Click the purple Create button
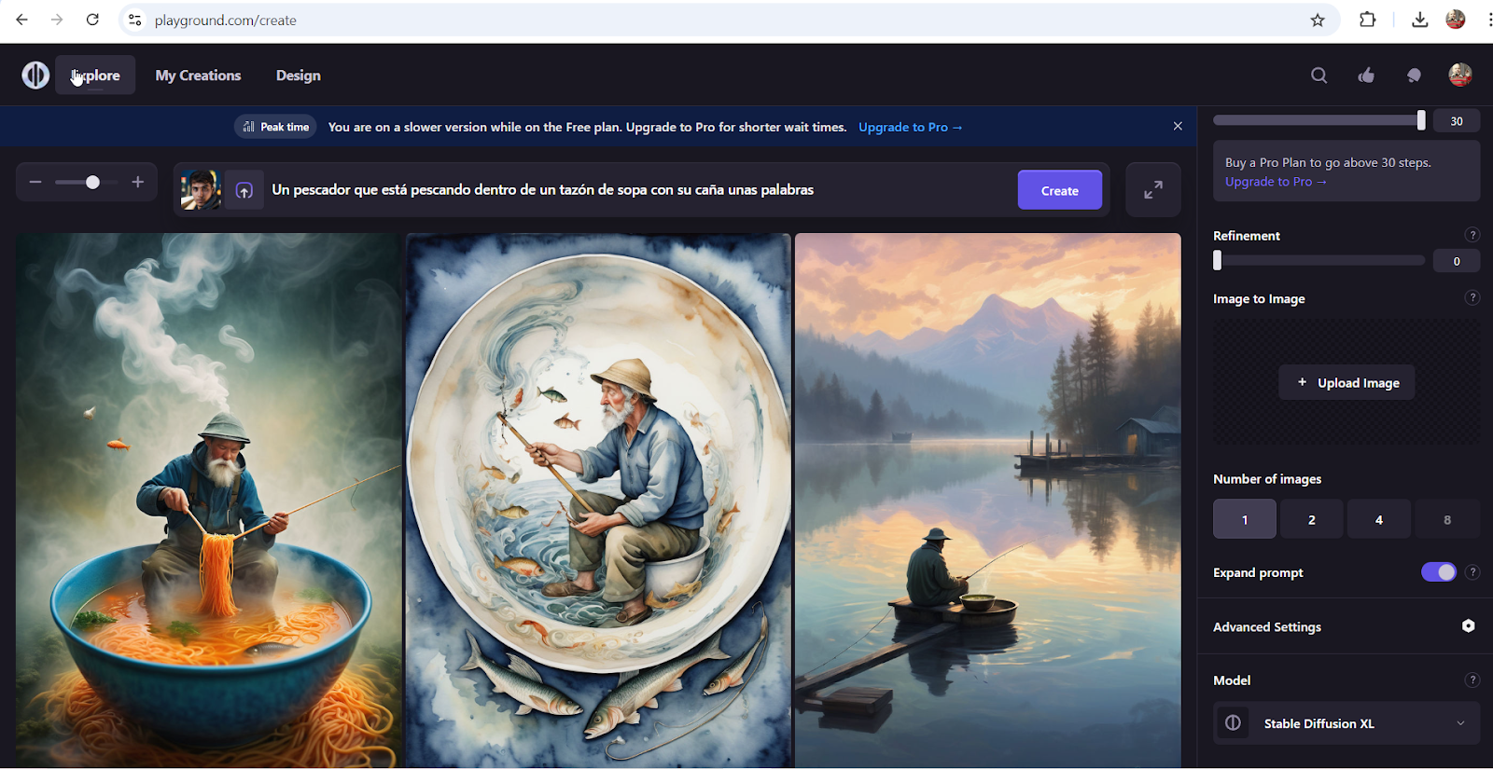Screen dimensions: 1493x769 click(x=1059, y=190)
